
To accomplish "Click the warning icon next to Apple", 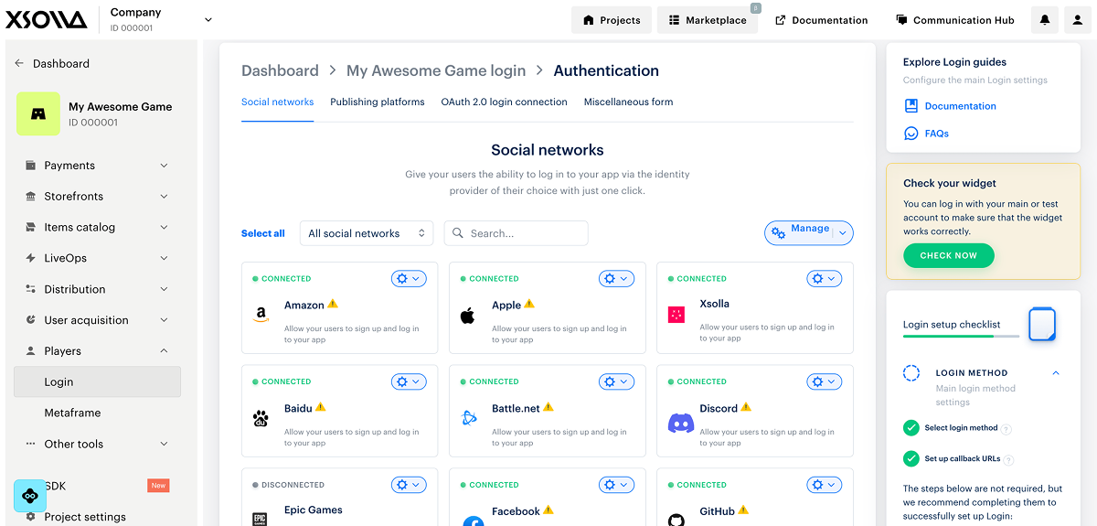I will (x=529, y=304).
